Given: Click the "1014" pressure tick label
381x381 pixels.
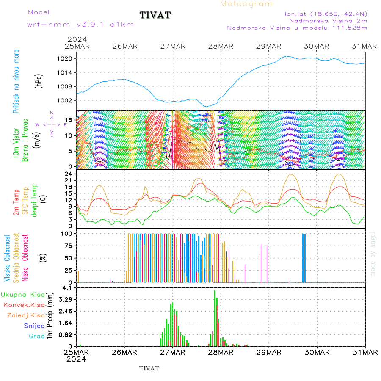Looking at the screenshot, I should 65,72.
